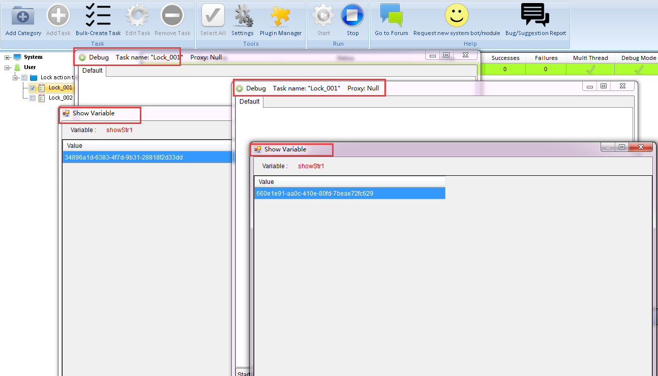Open the Settings gears icon

tap(243, 16)
